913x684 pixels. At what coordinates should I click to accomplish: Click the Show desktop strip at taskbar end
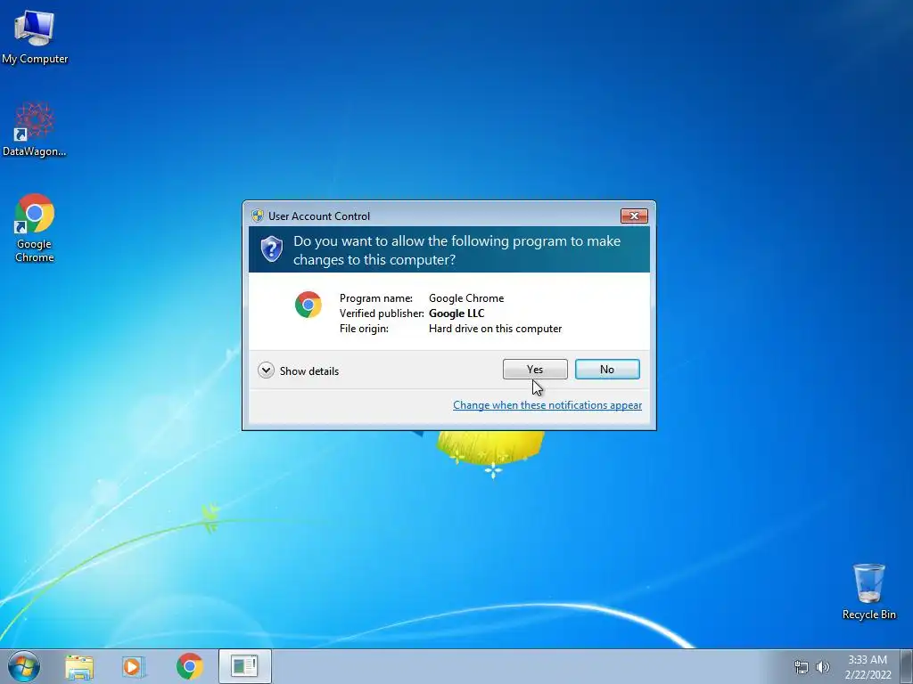pos(906,666)
